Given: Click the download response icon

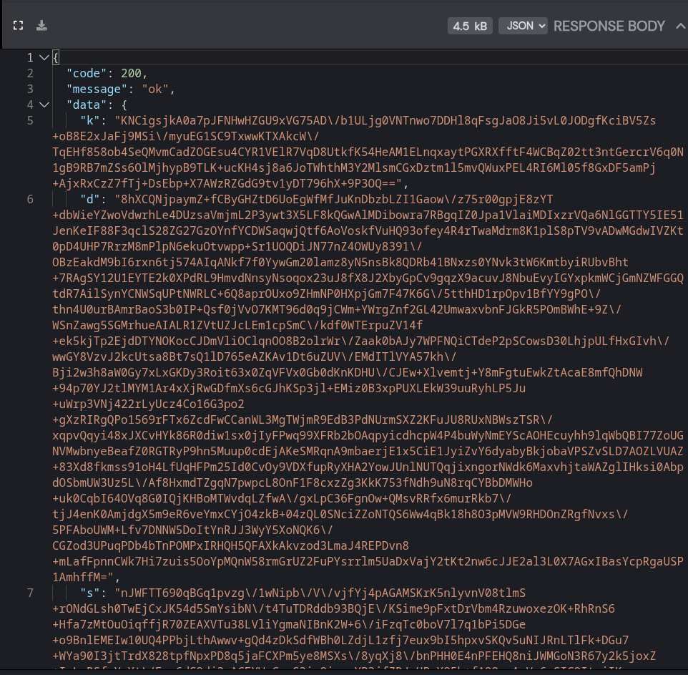Looking at the screenshot, I should click(x=41, y=26).
